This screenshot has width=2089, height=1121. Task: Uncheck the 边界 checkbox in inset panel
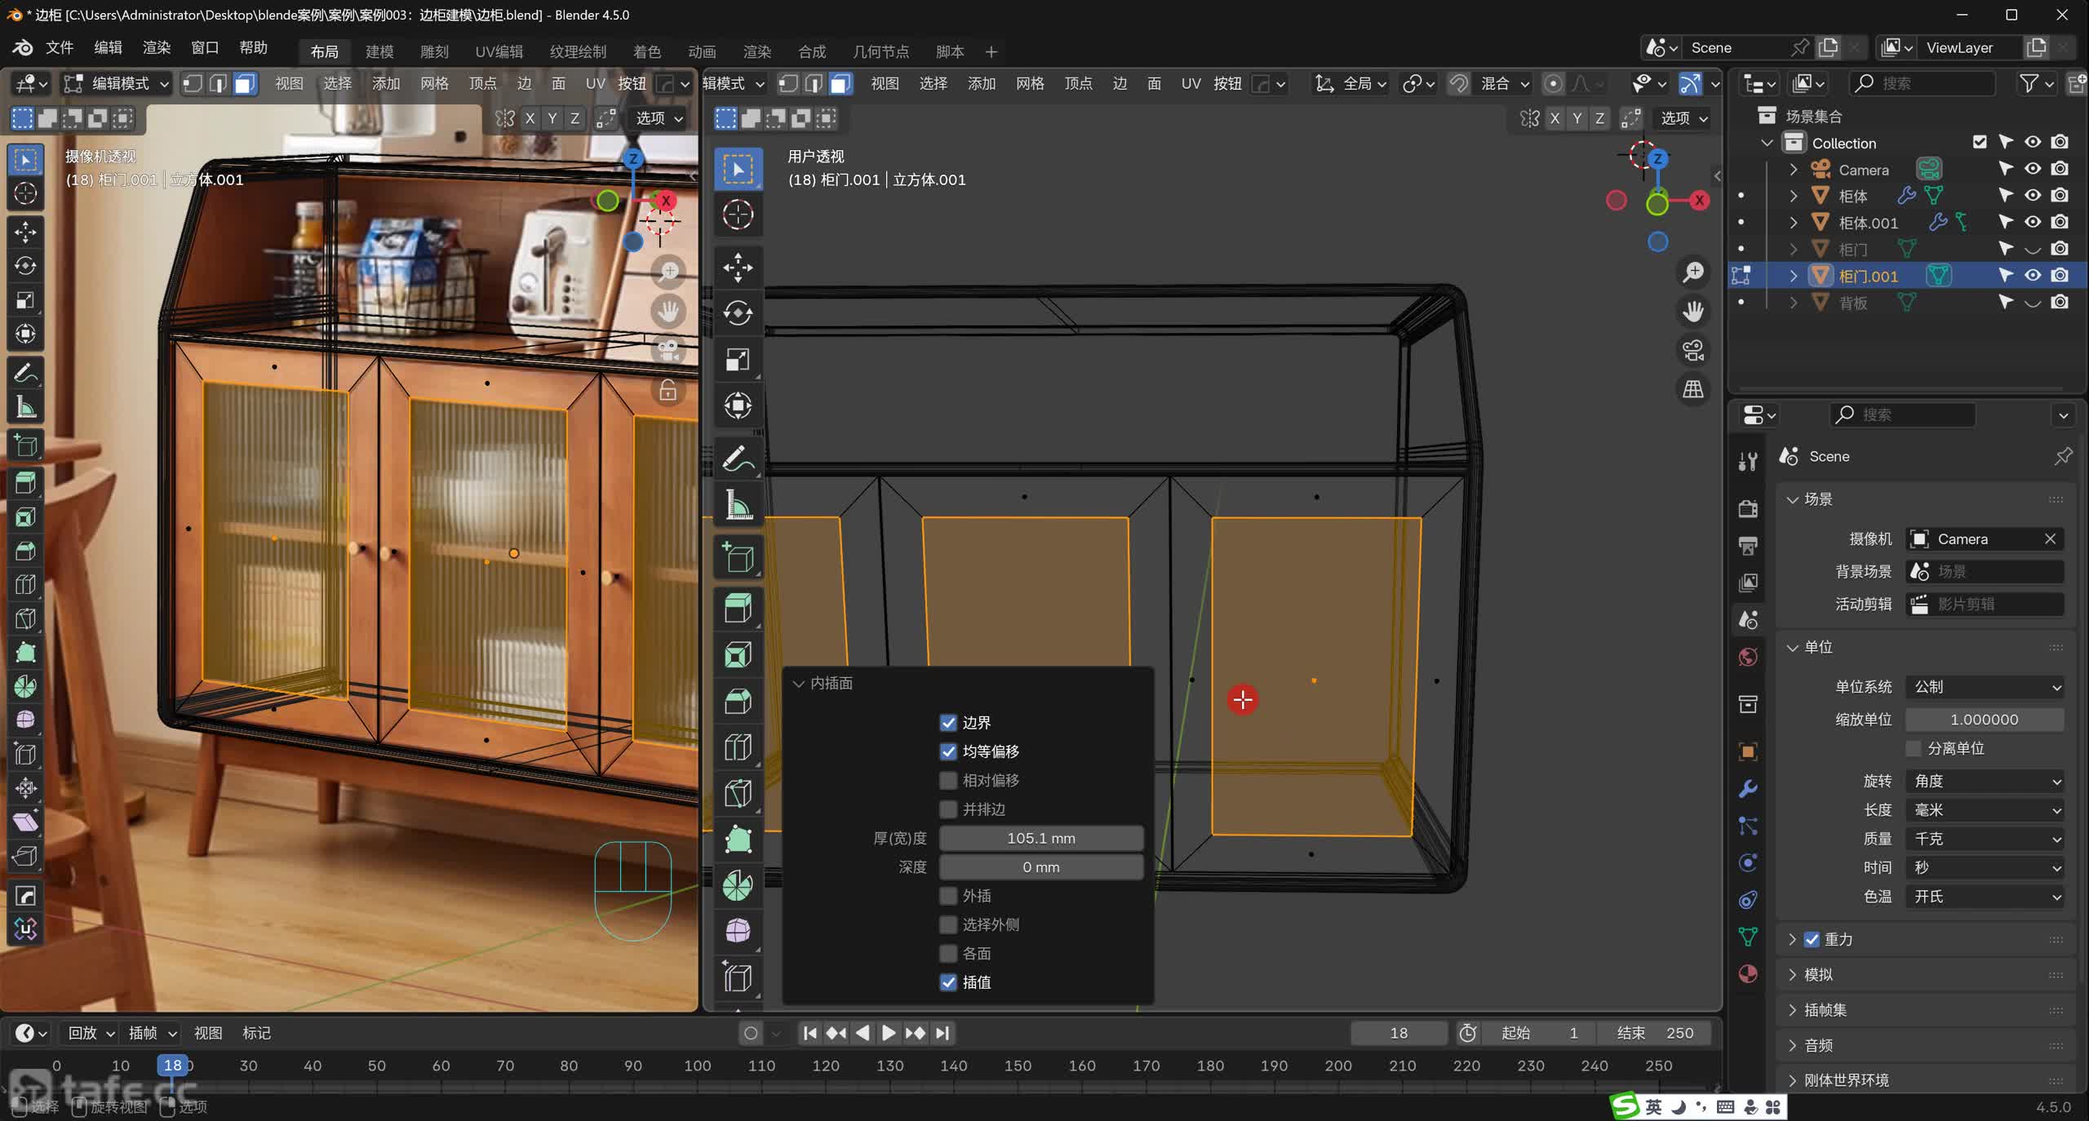(948, 722)
